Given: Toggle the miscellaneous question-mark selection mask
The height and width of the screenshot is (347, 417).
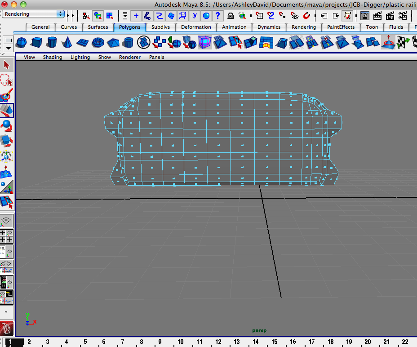Looking at the screenshot, I should (x=218, y=16).
